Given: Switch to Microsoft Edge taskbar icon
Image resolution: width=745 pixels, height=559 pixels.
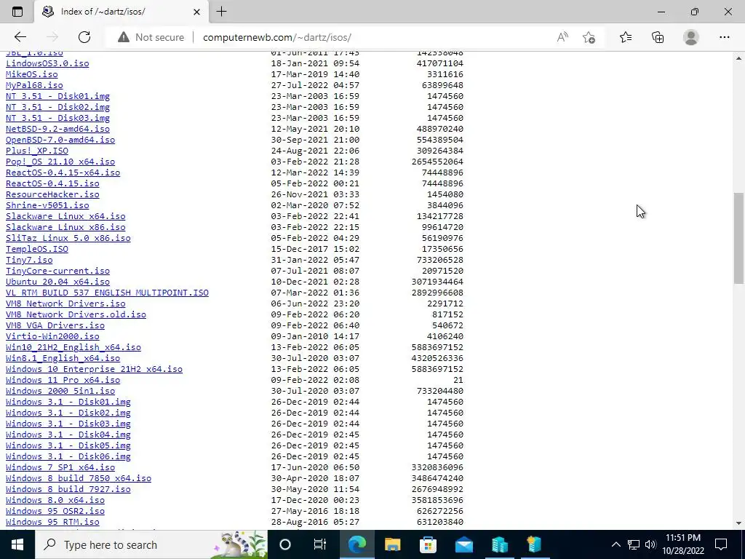Looking at the screenshot, I should coord(356,544).
